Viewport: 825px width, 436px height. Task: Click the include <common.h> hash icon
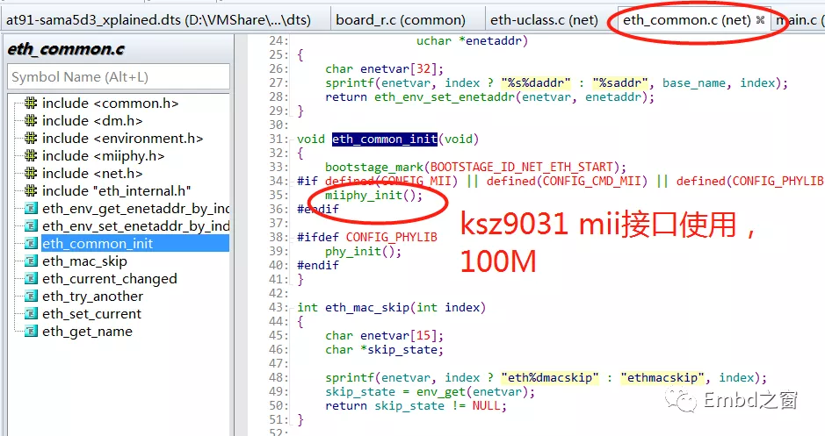coord(31,103)
